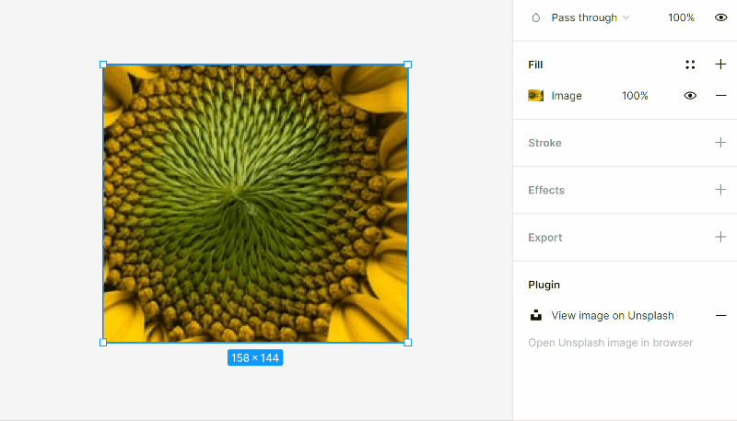Remove the Unsplash plugin relaunch button
The width and height of the screenshot is (737, 421).
click(720, 316)
